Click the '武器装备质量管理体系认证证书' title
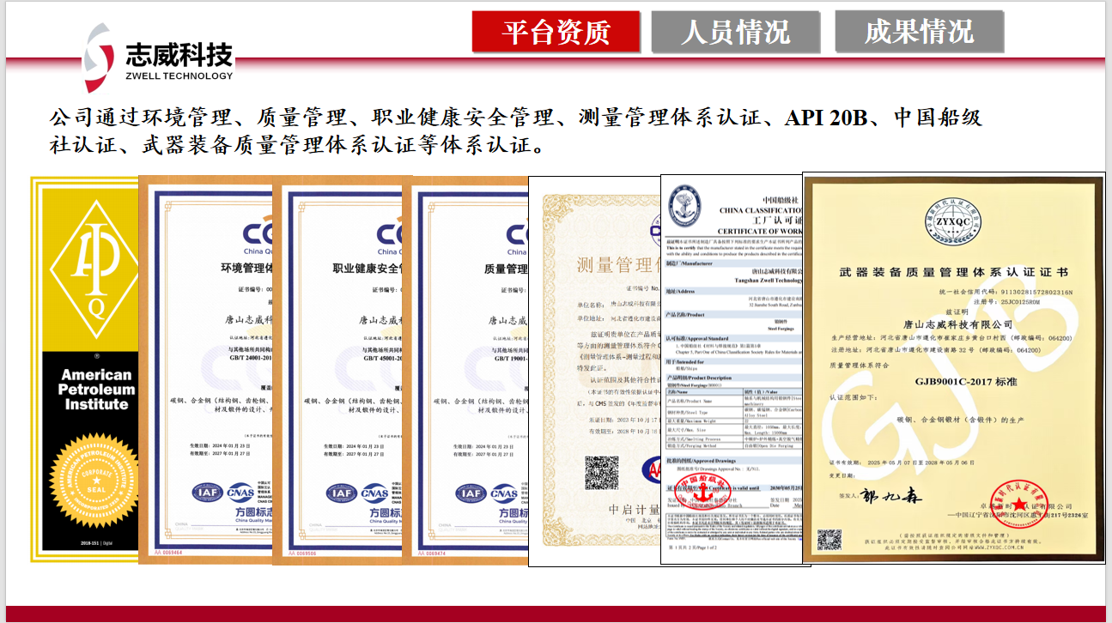Image resolution: width=1112 pixels, height=623 pixels. (953, 272)
